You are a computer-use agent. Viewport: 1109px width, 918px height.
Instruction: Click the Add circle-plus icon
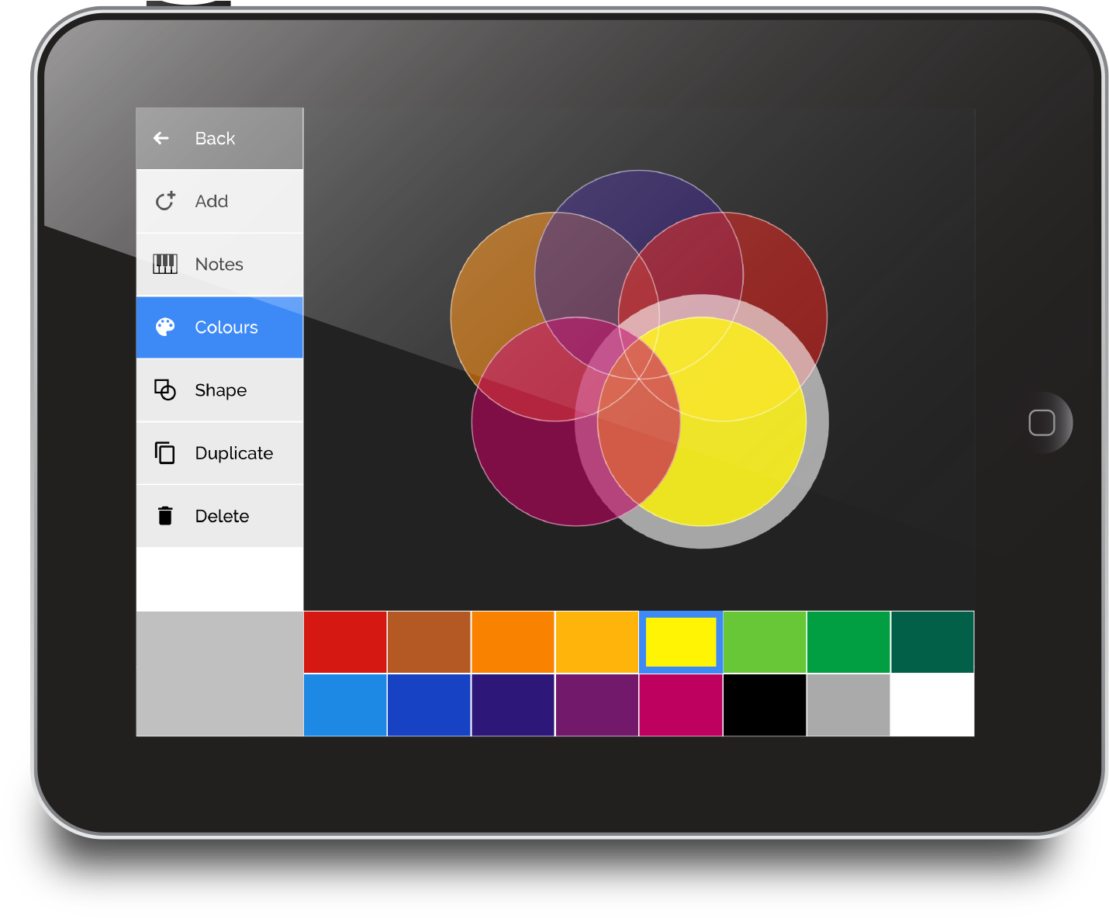pyautogui.click(x=165, y=201)
